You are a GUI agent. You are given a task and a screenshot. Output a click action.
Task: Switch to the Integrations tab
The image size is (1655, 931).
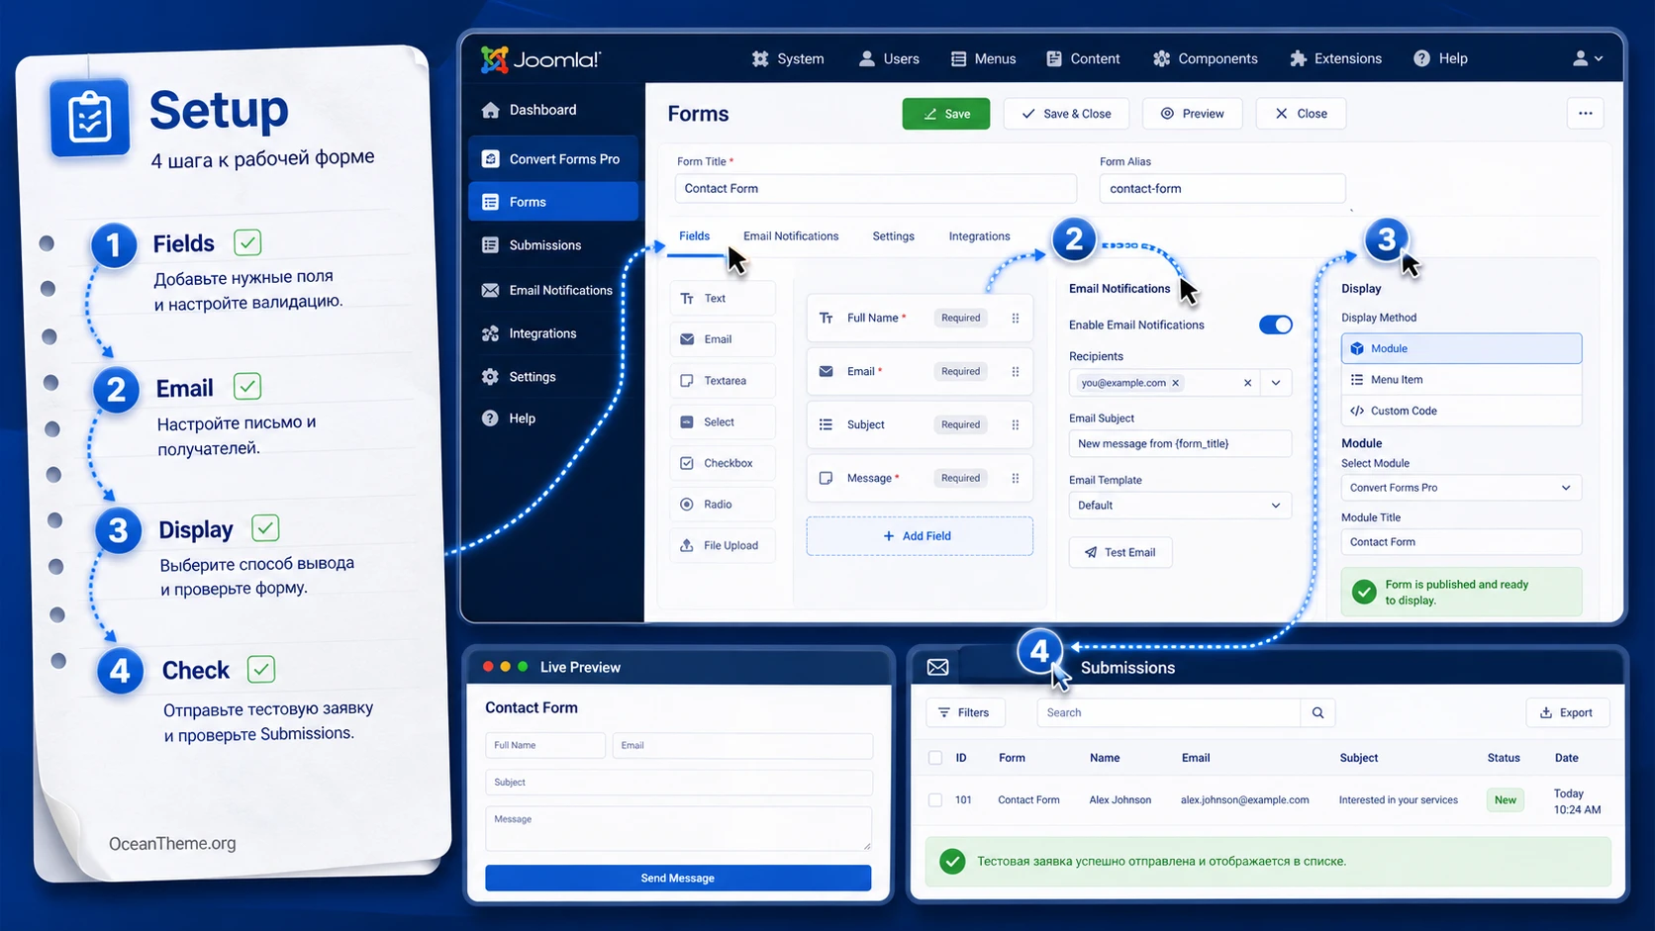979,236
